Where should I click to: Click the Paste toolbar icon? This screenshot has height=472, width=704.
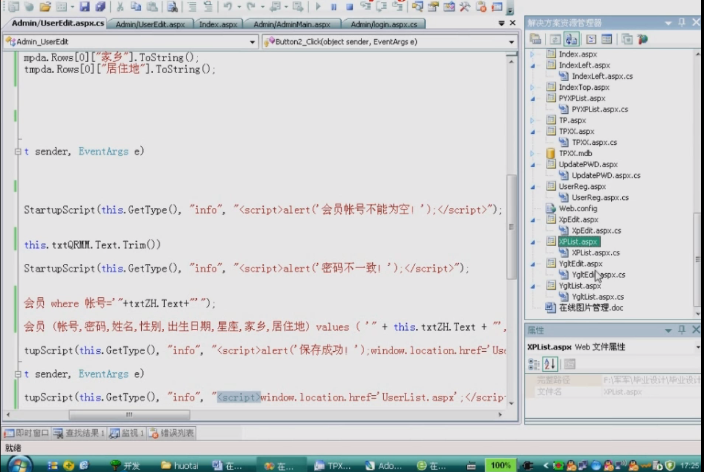[152, 6]
